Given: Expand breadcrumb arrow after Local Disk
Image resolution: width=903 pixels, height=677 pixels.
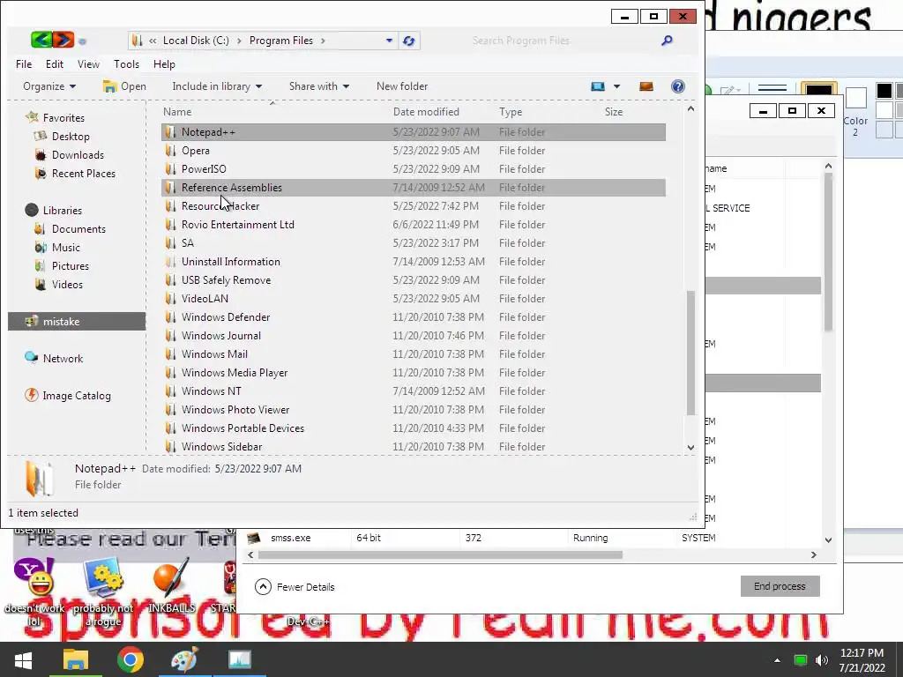Looking at the screenshot, I should (x=239, y=41).
